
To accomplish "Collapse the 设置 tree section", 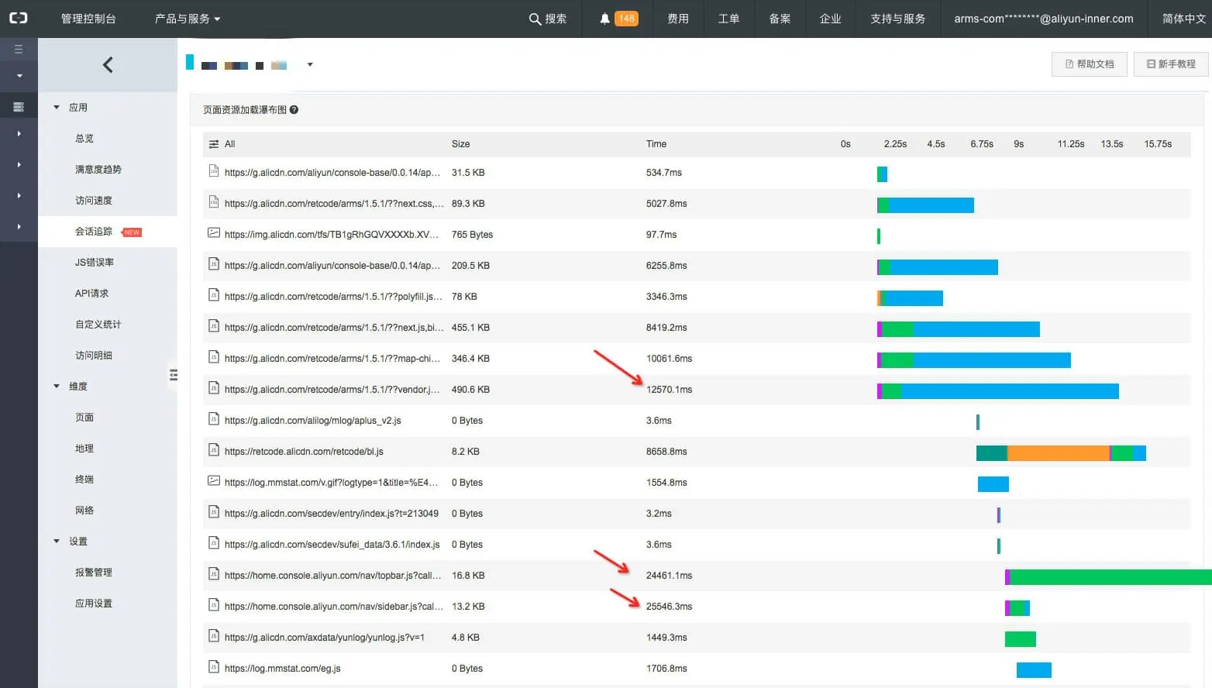I will [x=57, y=542].
